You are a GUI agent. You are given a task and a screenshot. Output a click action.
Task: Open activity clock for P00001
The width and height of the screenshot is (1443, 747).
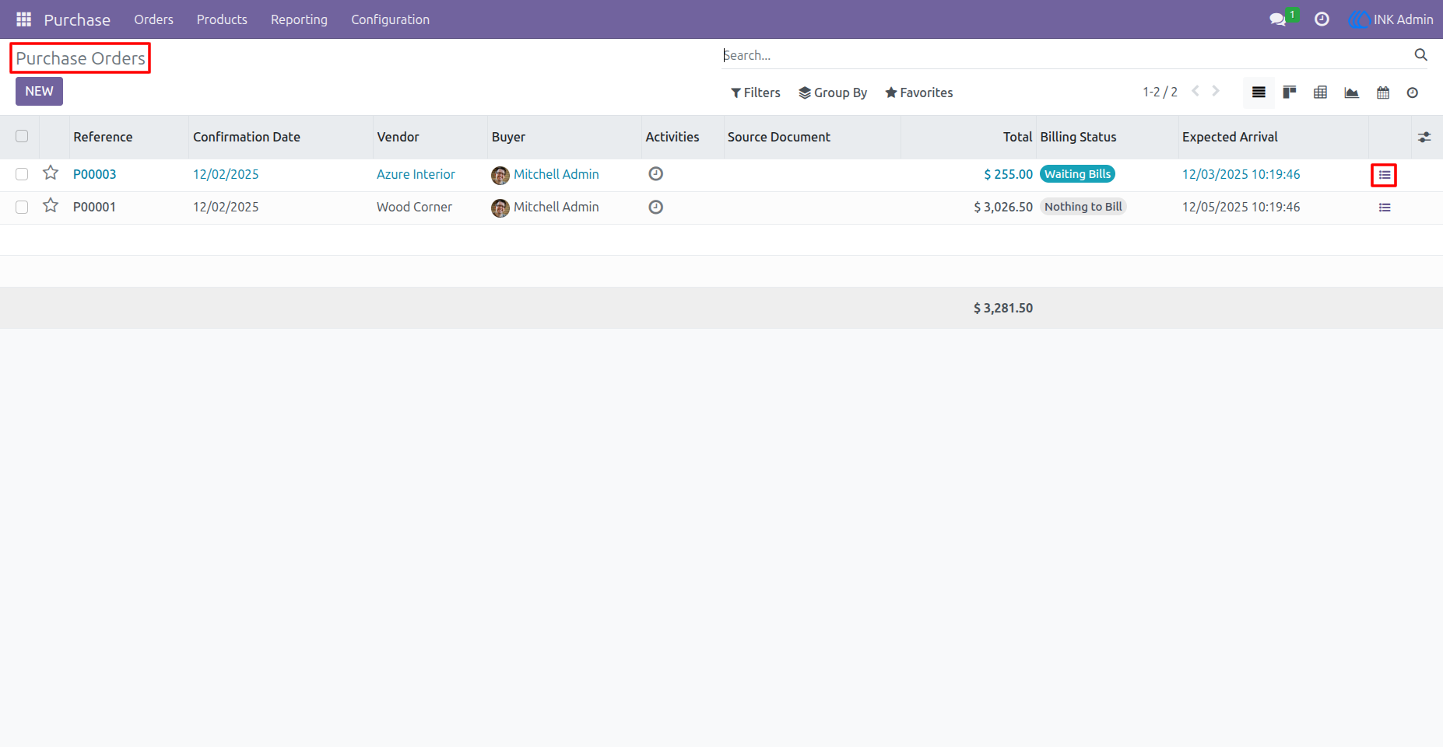point(656,207)
